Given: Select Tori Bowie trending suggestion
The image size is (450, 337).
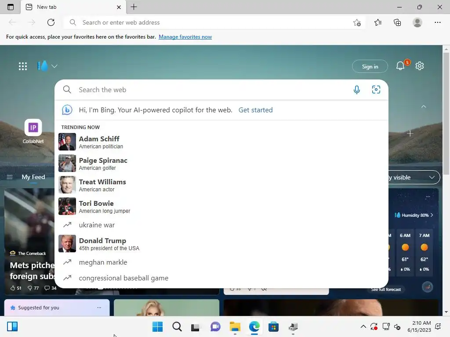Looking at the screenshot, I should [x=221, y=206].
